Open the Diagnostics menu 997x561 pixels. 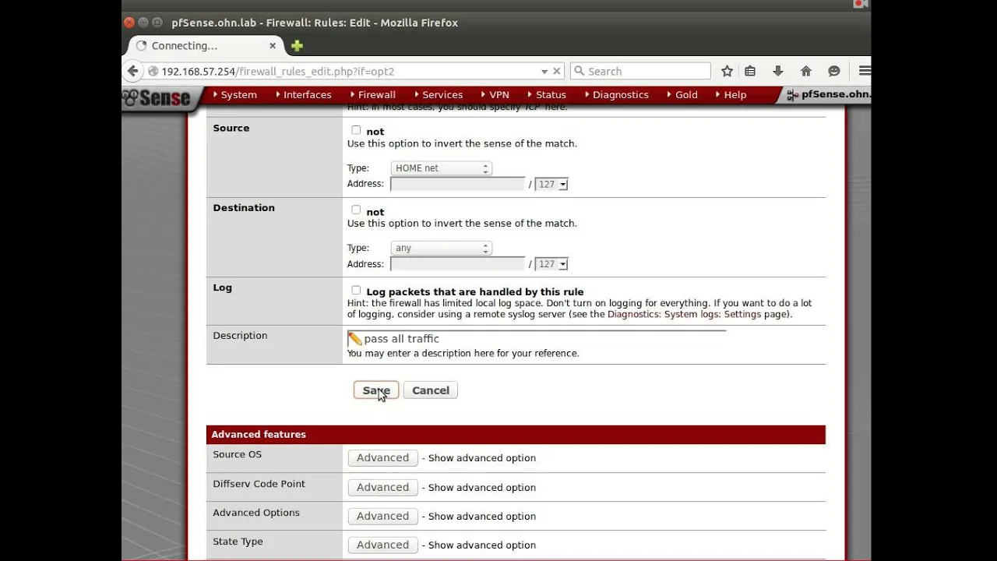click(x=620, y=94)
